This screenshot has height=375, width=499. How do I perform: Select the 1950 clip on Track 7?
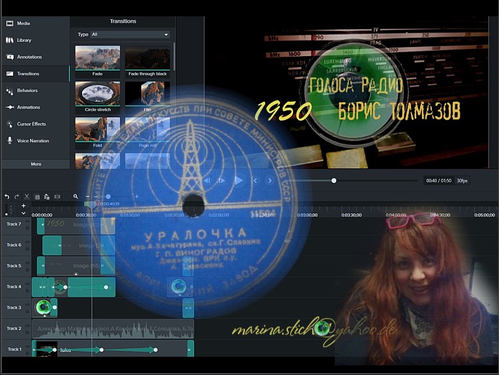76,226
